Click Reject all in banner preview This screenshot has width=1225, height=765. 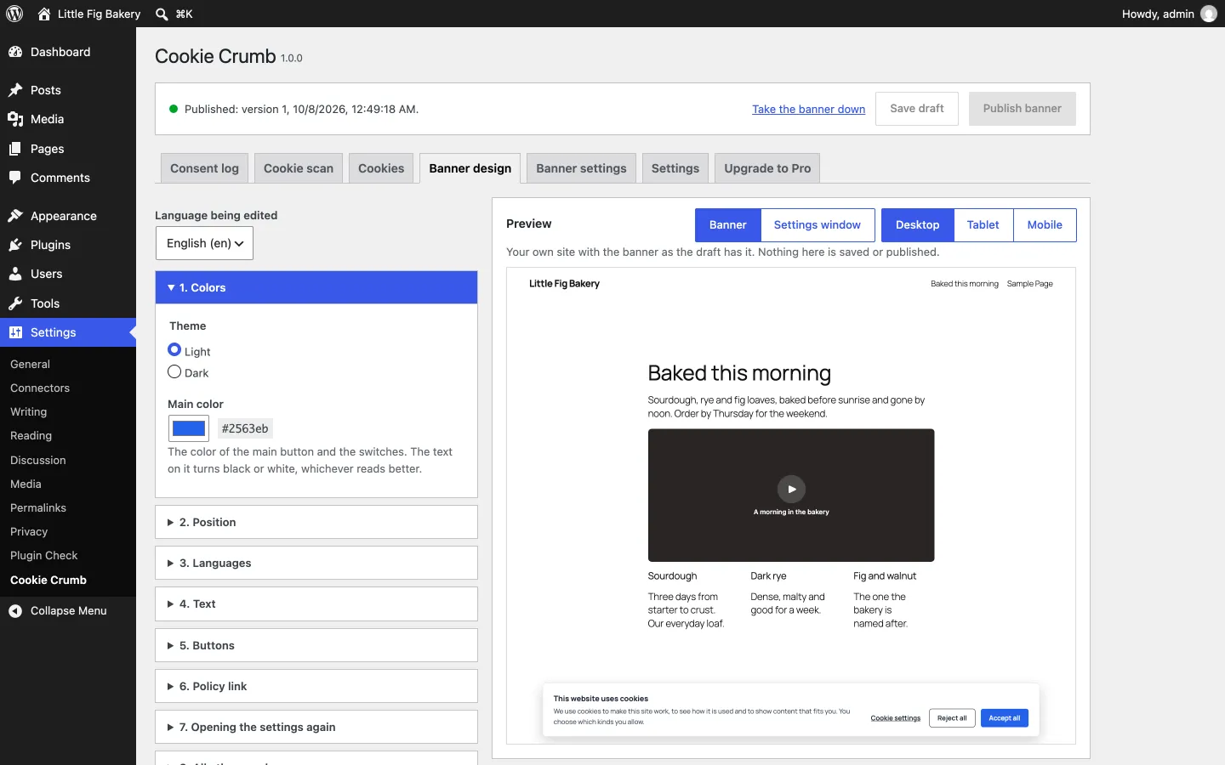pos(952,718)
